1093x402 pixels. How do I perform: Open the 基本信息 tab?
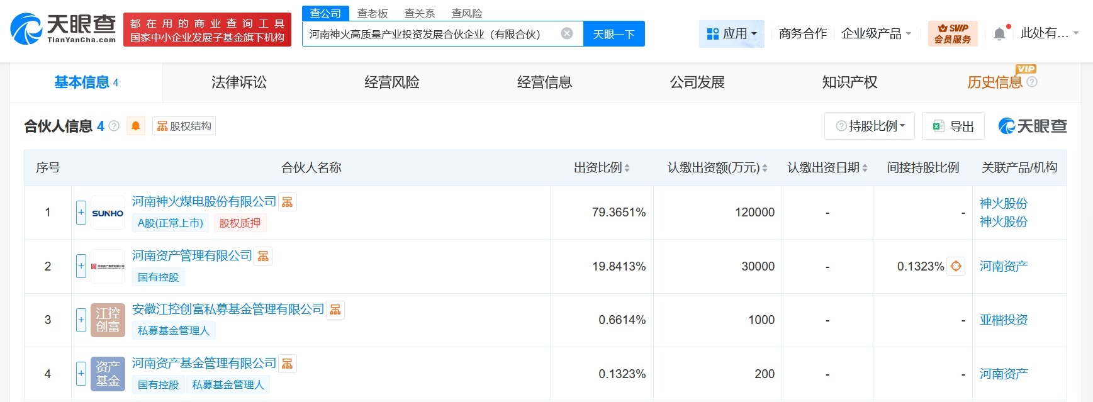tap(86, 82)
